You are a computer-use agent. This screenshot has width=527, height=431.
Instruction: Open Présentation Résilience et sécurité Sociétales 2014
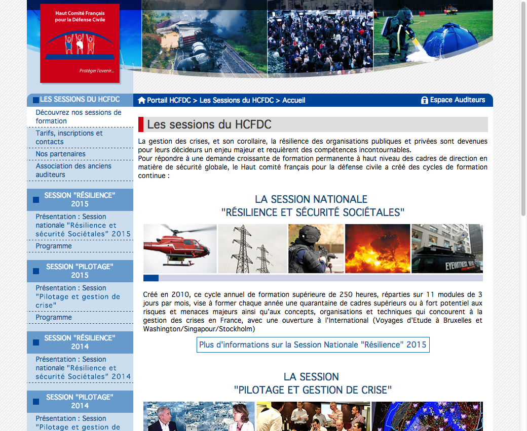pyautogui.click(x=80, y=368)
